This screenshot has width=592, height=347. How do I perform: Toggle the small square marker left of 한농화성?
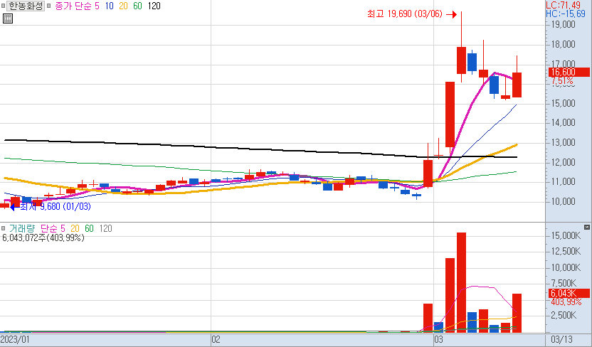(3, 6)
